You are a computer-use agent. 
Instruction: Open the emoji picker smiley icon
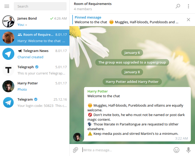click(x=176, y=150)
